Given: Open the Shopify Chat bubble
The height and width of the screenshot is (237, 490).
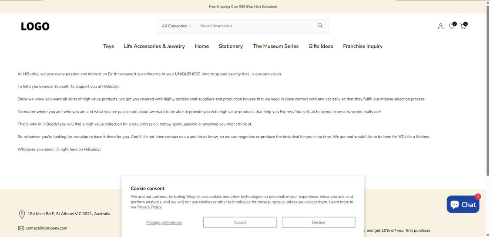Looking at the screenshot, I should (x=463, y=204).
